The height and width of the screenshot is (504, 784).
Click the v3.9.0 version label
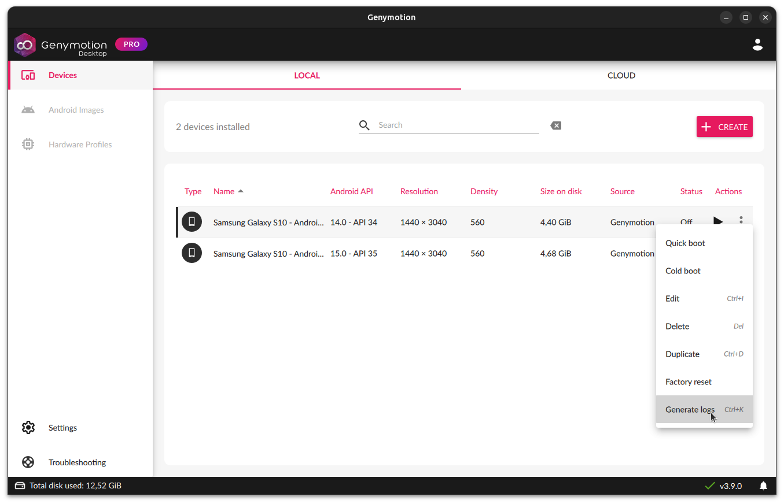(x=731, y=486)
